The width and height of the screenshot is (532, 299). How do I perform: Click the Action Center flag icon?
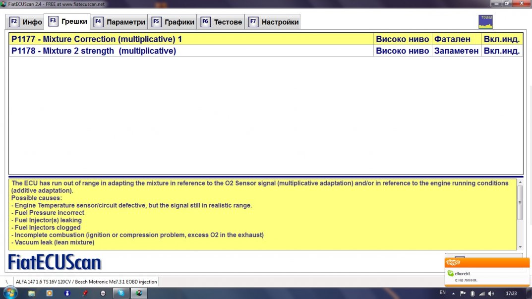pyautogui.click(x=464, y=293)
